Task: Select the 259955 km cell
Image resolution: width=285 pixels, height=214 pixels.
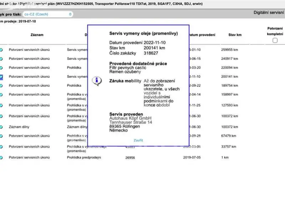Action: point(229,50)
